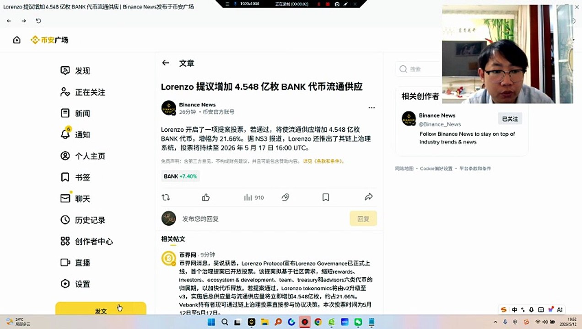Click the repost icon under the article
Screen dimensions: 582x329
coord(166,197)
